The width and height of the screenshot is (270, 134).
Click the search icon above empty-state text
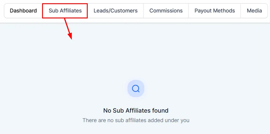point(136,89)
